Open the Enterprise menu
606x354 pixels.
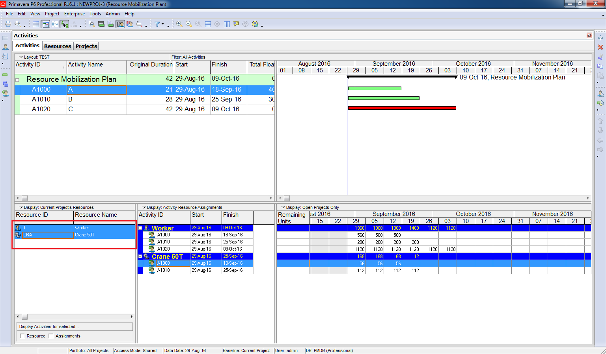coord(75,14)
